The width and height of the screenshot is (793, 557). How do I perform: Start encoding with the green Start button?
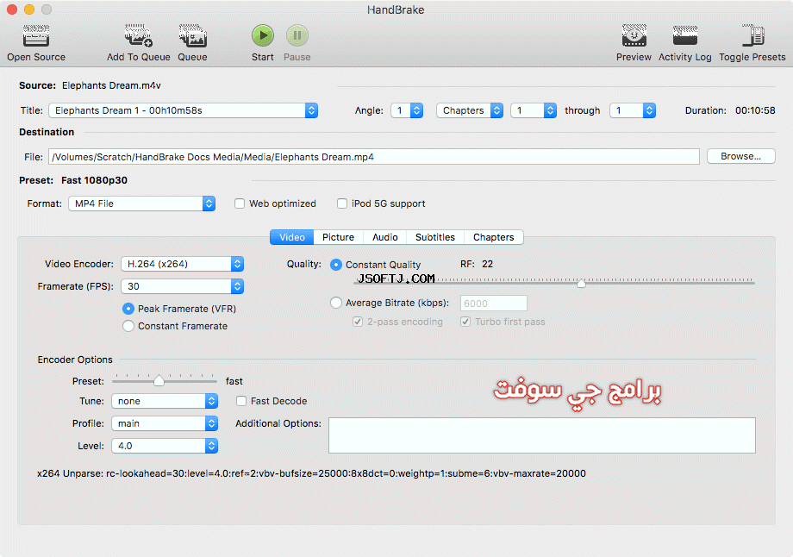(x=263, y=35)
